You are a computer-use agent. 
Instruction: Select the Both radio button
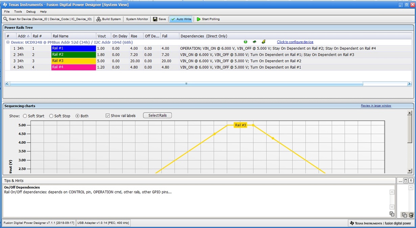(x=77, y=116)
